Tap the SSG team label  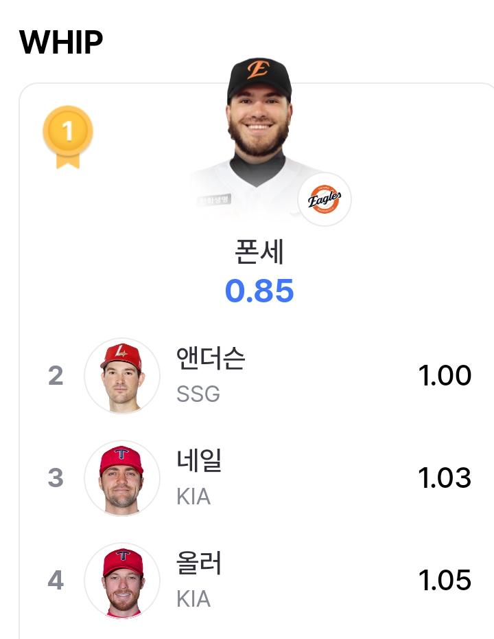click(198, 394)
